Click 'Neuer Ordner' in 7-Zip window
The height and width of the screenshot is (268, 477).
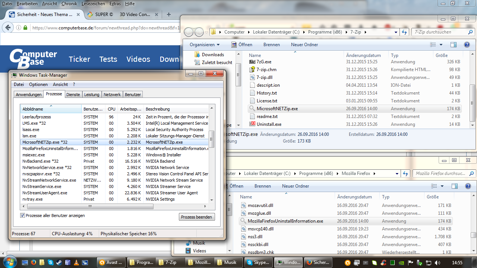304,45
